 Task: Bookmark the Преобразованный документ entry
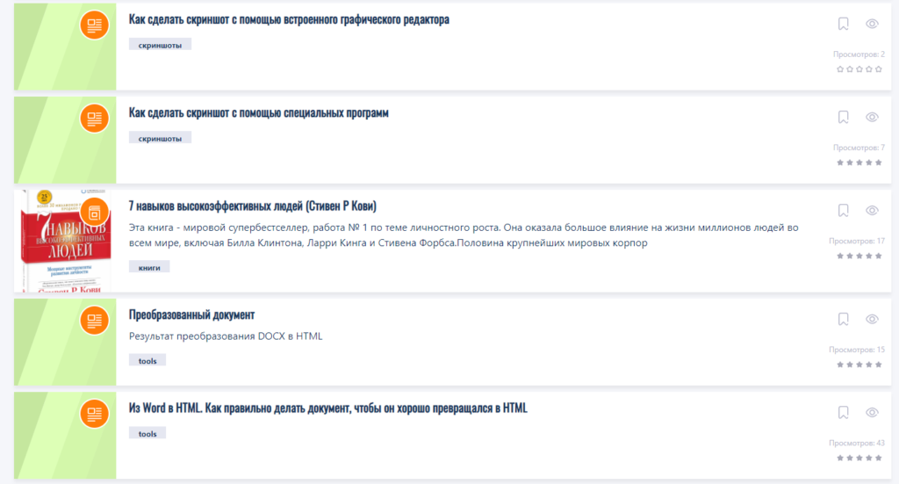coord(843,319)
